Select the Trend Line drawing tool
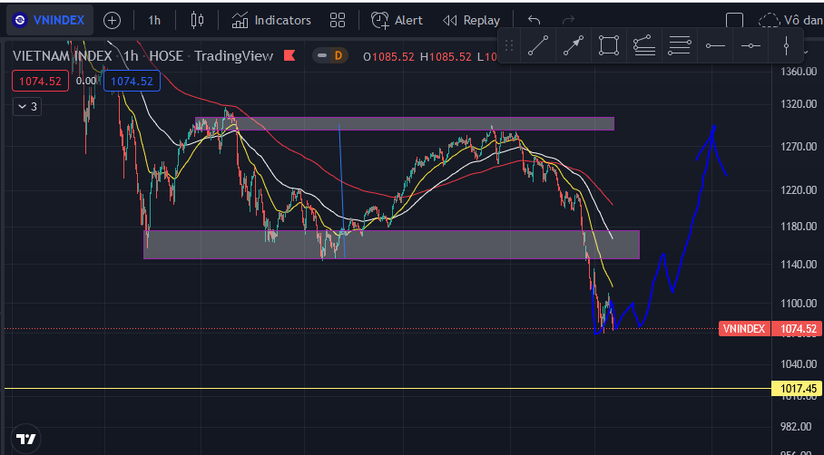The image size is (824, 455). coord(538,45)
